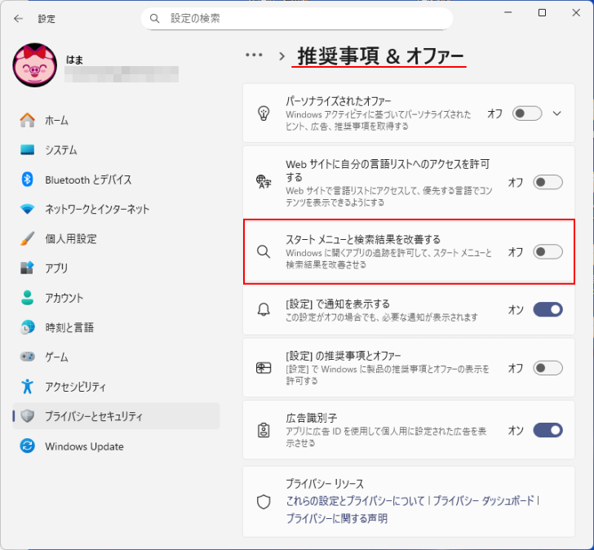Click the time and language clock icon
Screen dimensions: 594x550
[27, 327]
